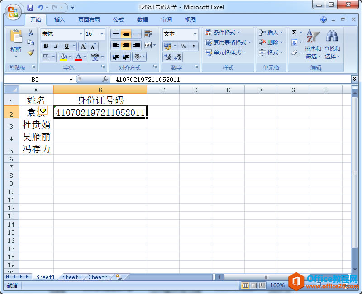This screenshot has width=362, height=294.
Task: Copy selection with the copy icon
Action: [30, 43]
